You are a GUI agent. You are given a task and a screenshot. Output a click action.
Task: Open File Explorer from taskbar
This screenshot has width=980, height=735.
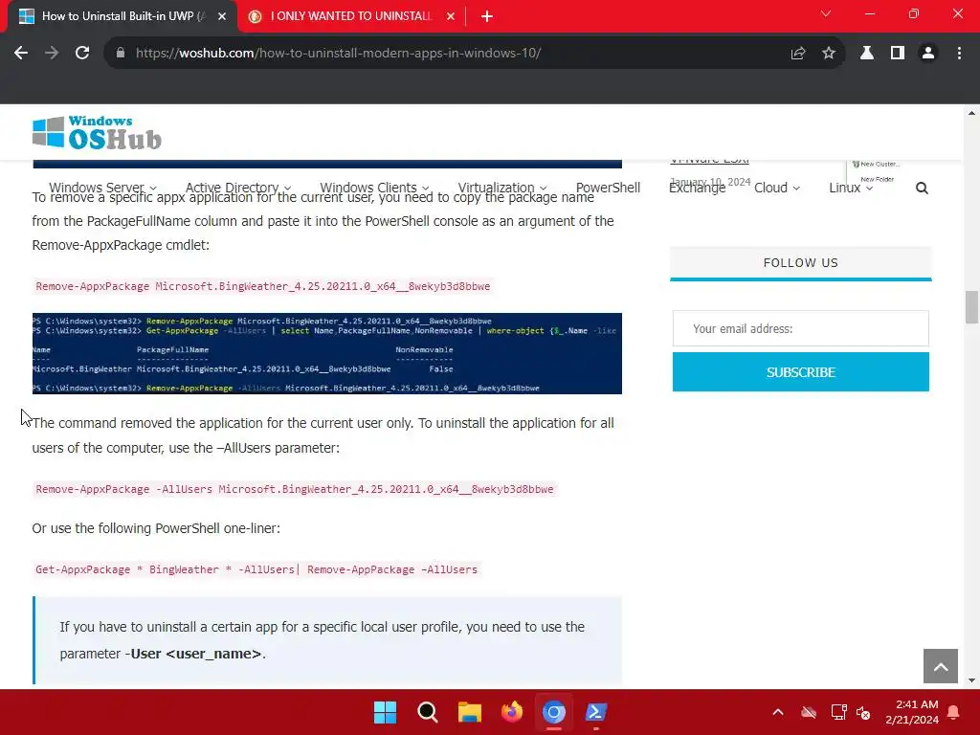pyautogui.click(x=469, y=712)
